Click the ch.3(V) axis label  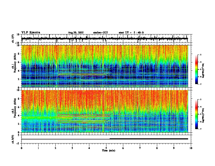click(13, 139)
